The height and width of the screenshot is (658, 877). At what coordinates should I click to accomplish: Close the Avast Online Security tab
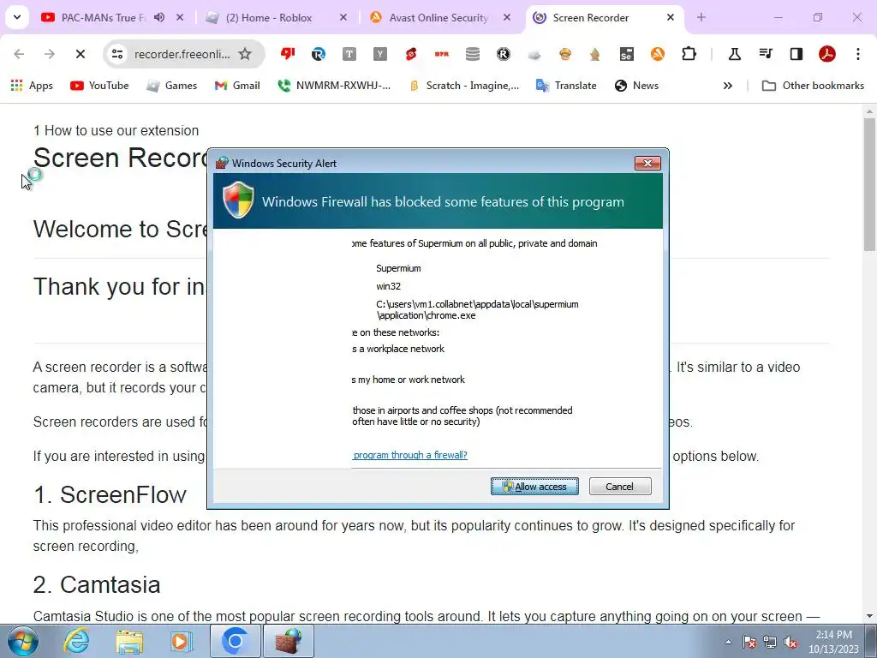point(507,18)
